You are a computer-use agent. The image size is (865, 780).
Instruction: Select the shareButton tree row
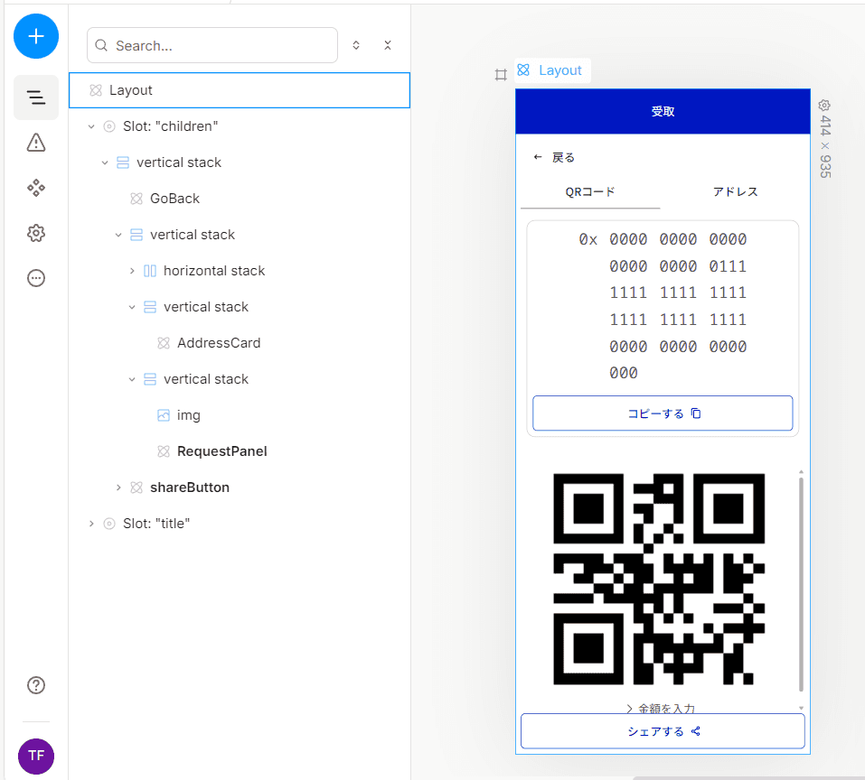[240, 487]
